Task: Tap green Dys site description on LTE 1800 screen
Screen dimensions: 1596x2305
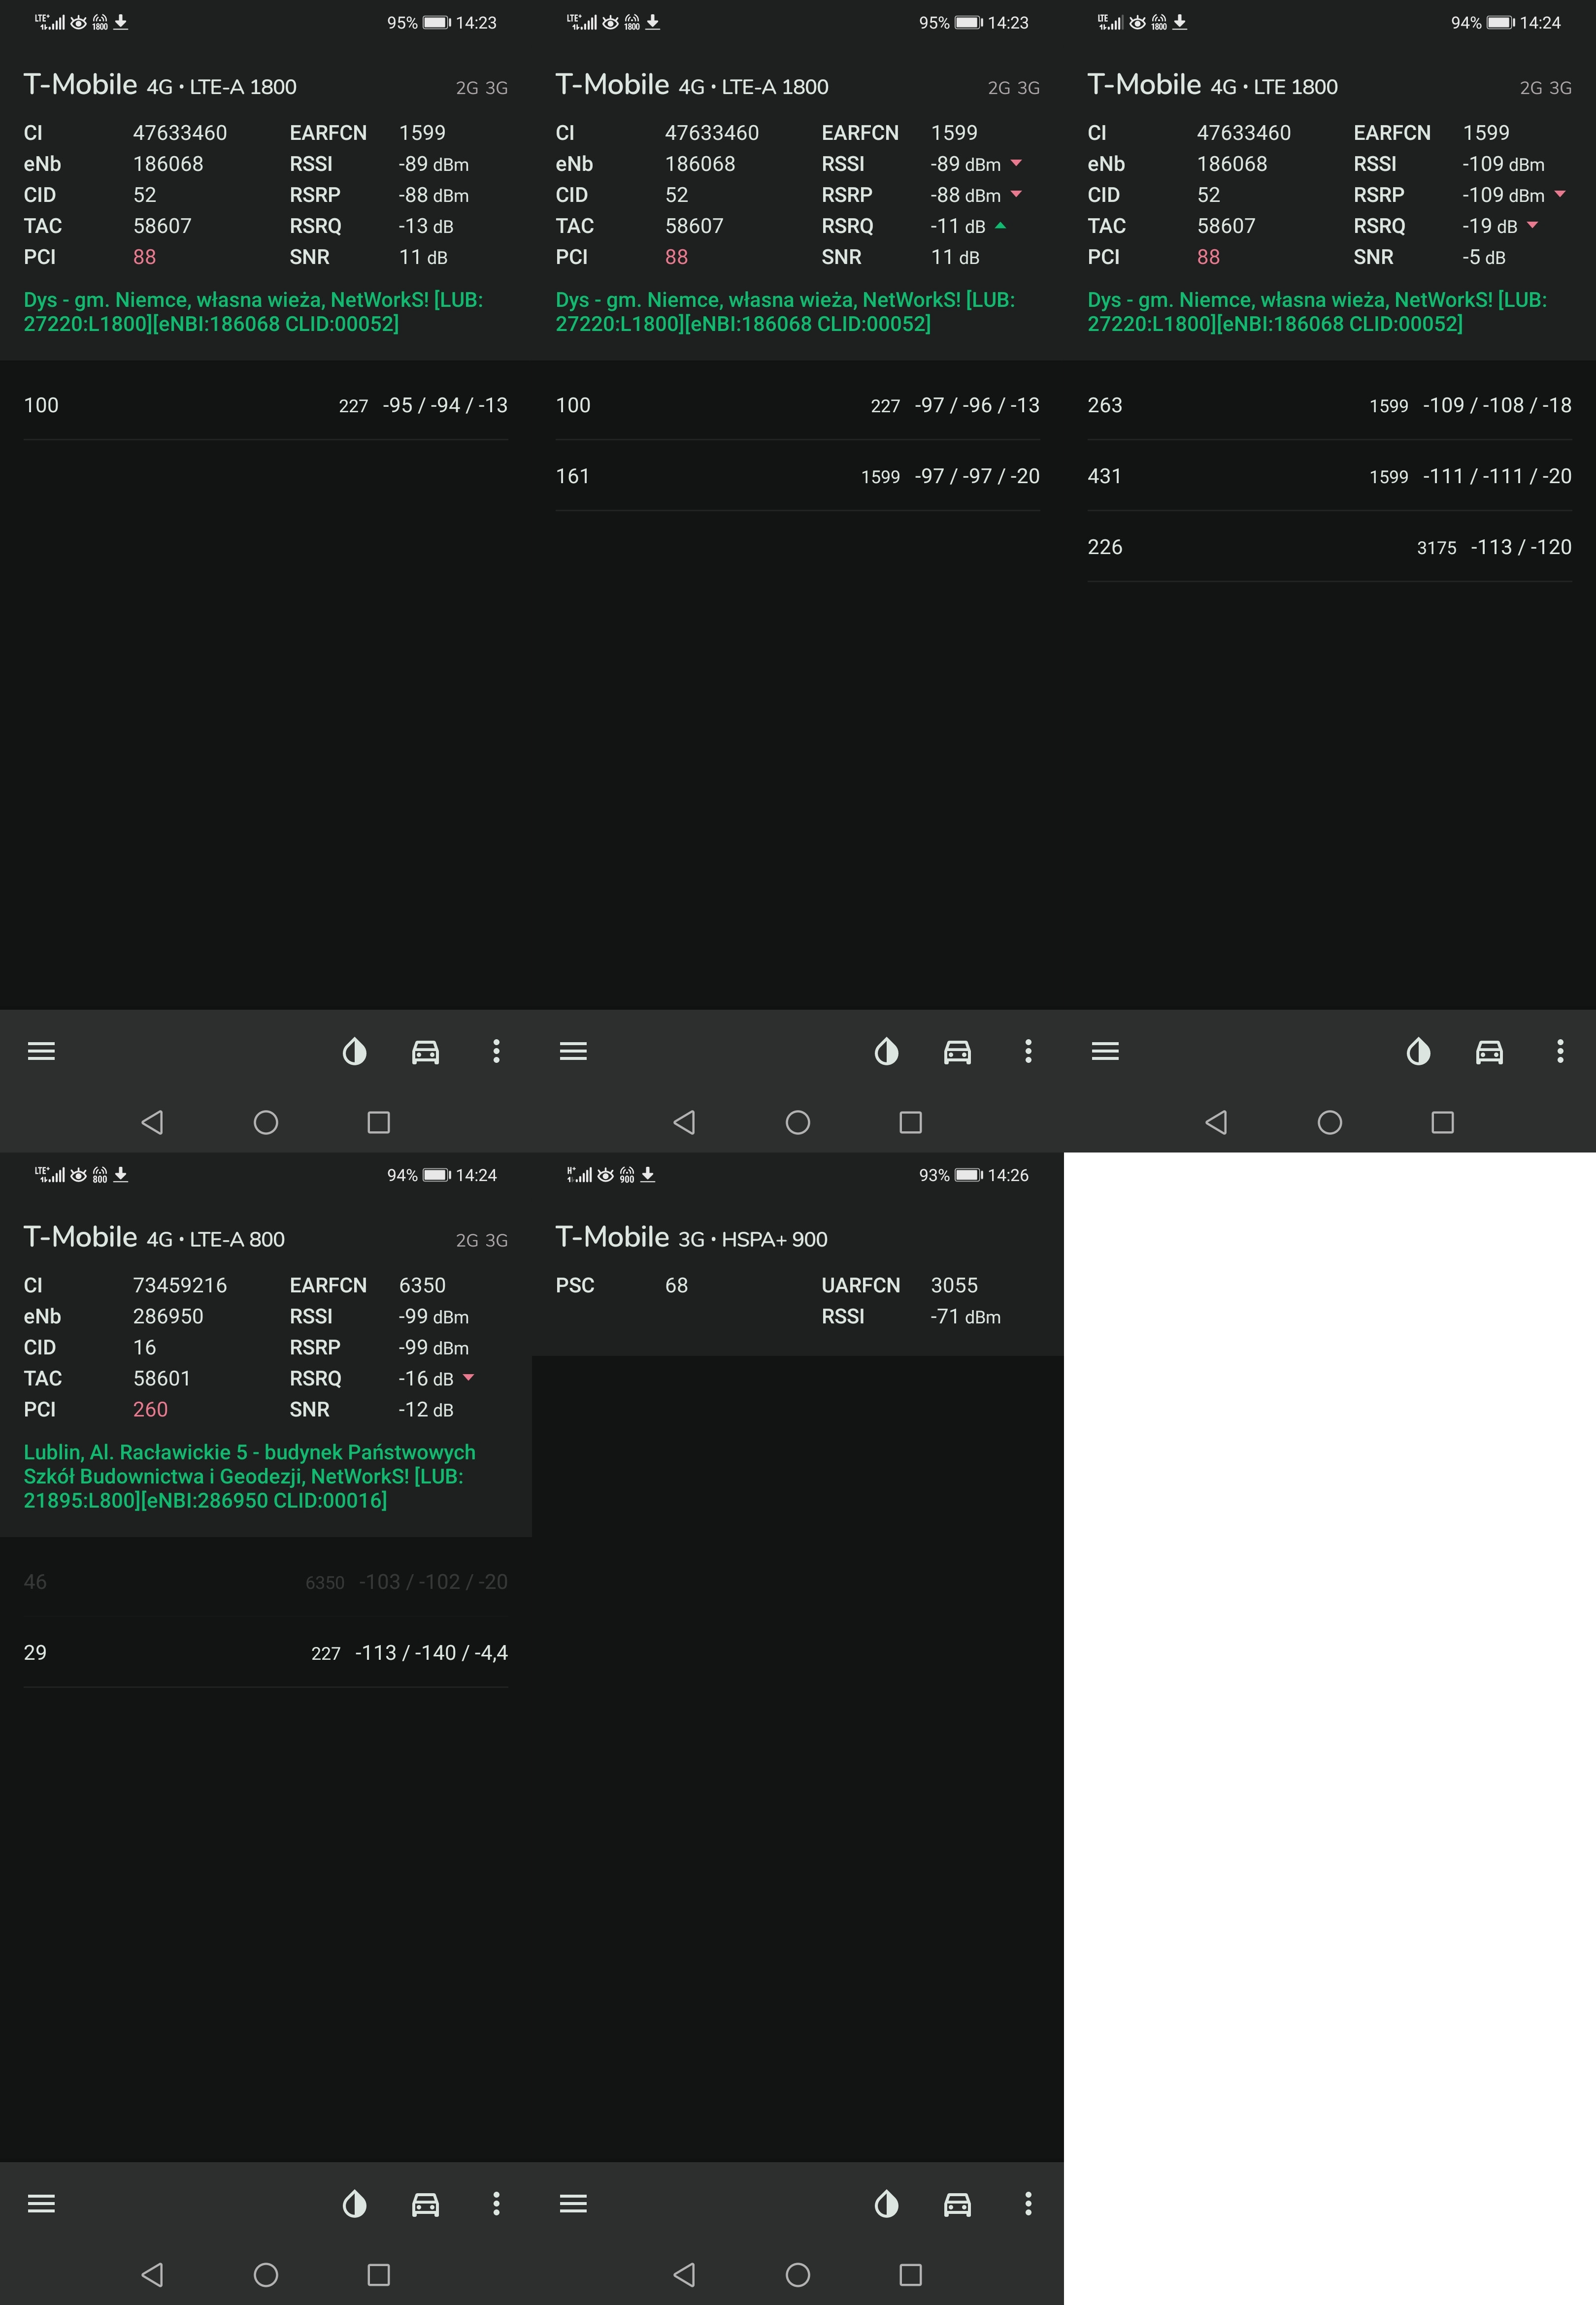Action: (1317, 311)
